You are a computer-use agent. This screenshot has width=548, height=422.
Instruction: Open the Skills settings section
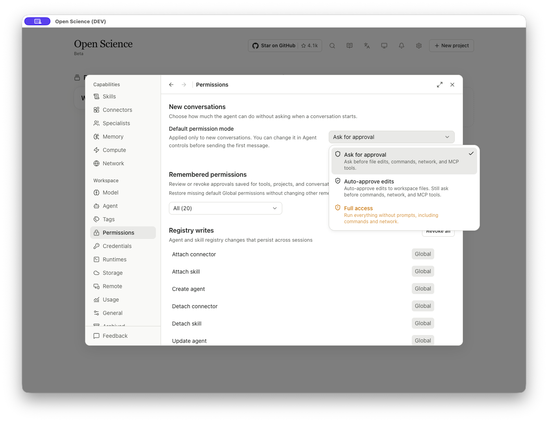(123, 96)
